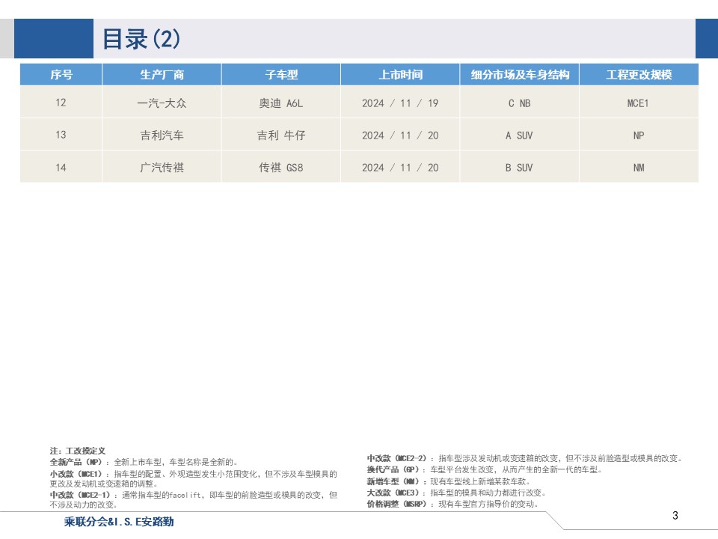718x539 pixels.
Task: Click the launch date in 吉利 牛仔 row
Action: (x=400, y=135)
